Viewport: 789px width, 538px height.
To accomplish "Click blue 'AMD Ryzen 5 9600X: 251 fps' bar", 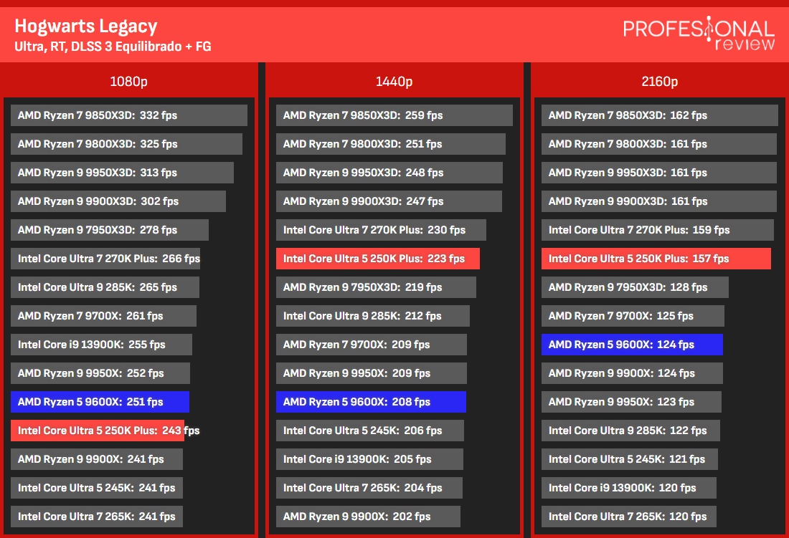I will click(100, 402).
